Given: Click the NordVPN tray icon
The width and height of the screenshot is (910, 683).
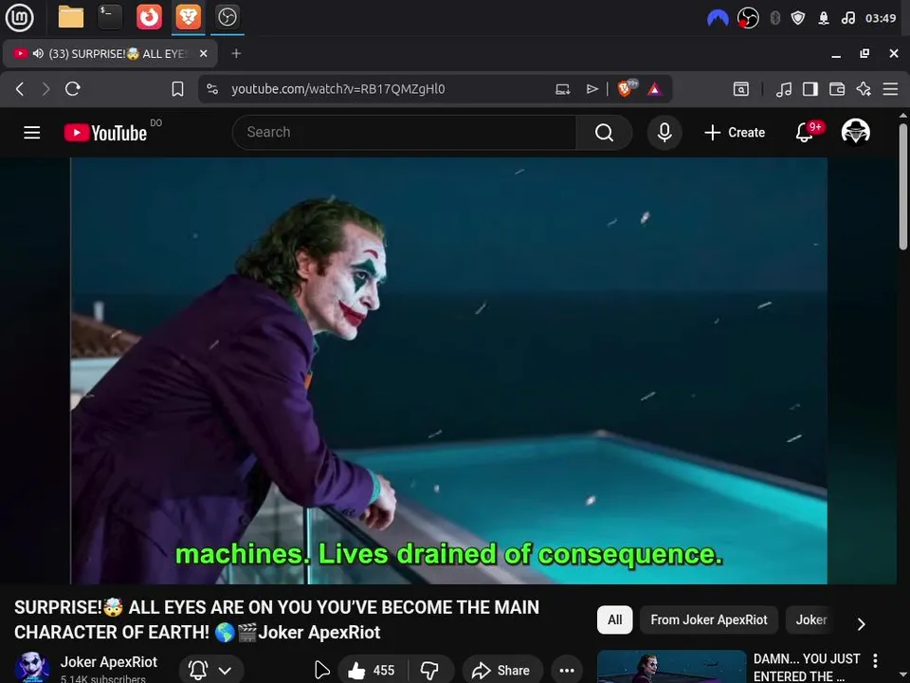Looking at the screenshot, I should click(x=718, y=19).
